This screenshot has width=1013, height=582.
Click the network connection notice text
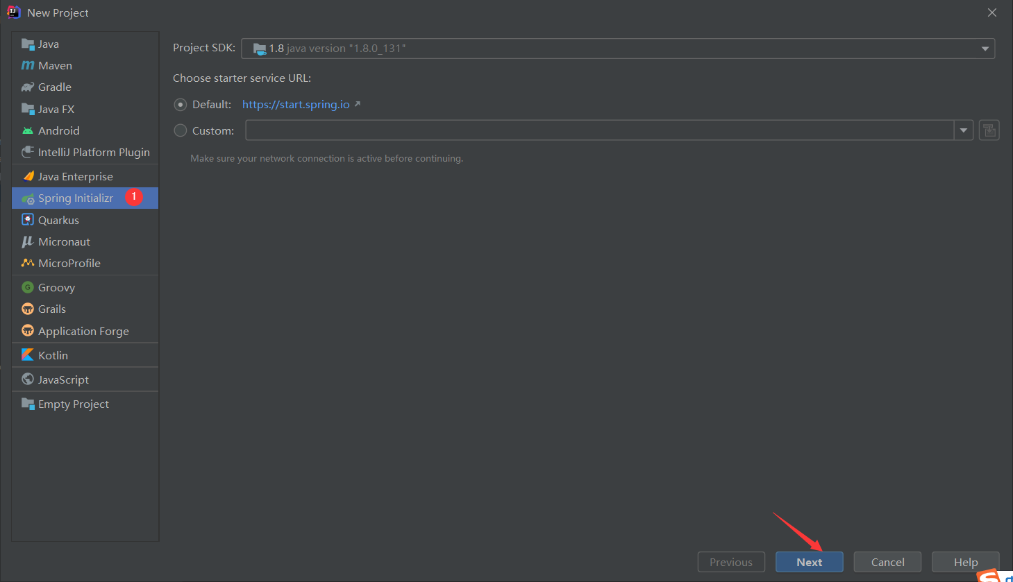click(326, 159)
